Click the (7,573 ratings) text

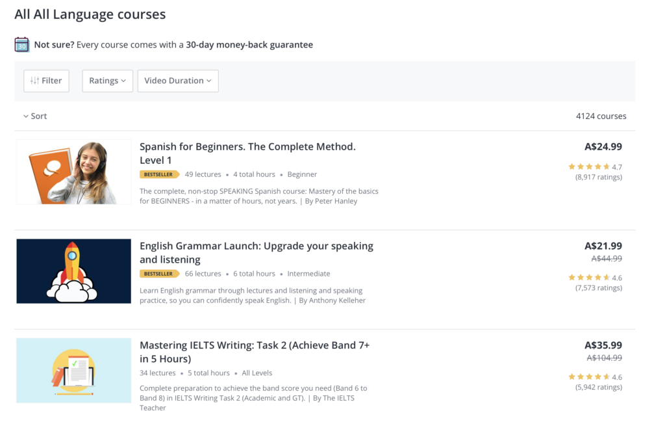click(x=598, y=288)
